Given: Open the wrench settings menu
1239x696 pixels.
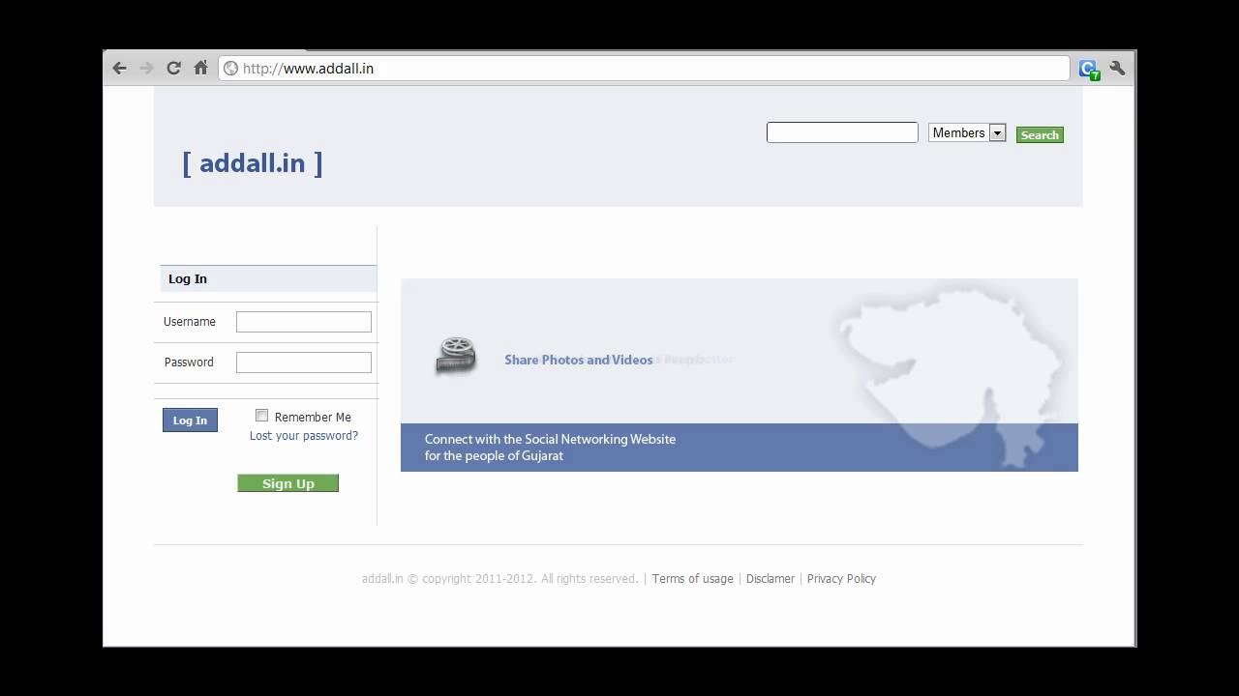Looking at the screenshot, I should tap(1117, 68).
